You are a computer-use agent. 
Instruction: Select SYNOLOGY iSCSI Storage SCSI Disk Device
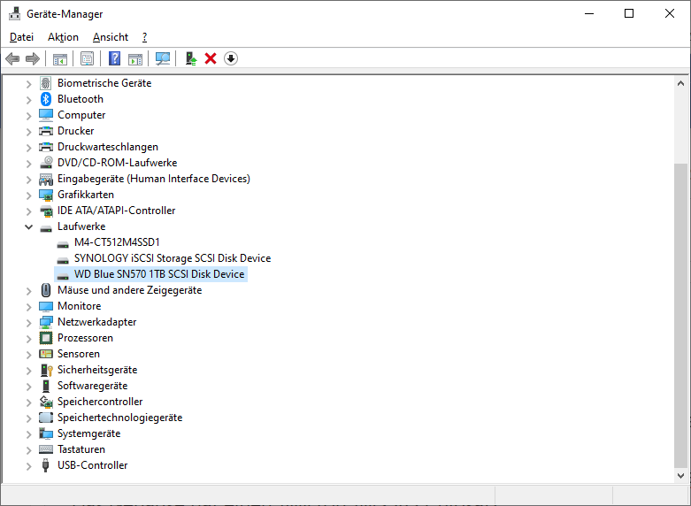[173, 258]
